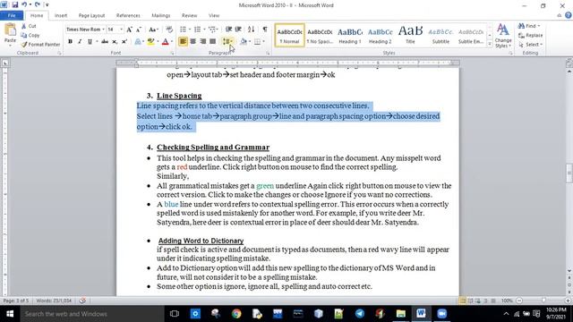Open the Find dropdown arrow
The width and height of the screenshot is (573, 322).
pos(539,26)
